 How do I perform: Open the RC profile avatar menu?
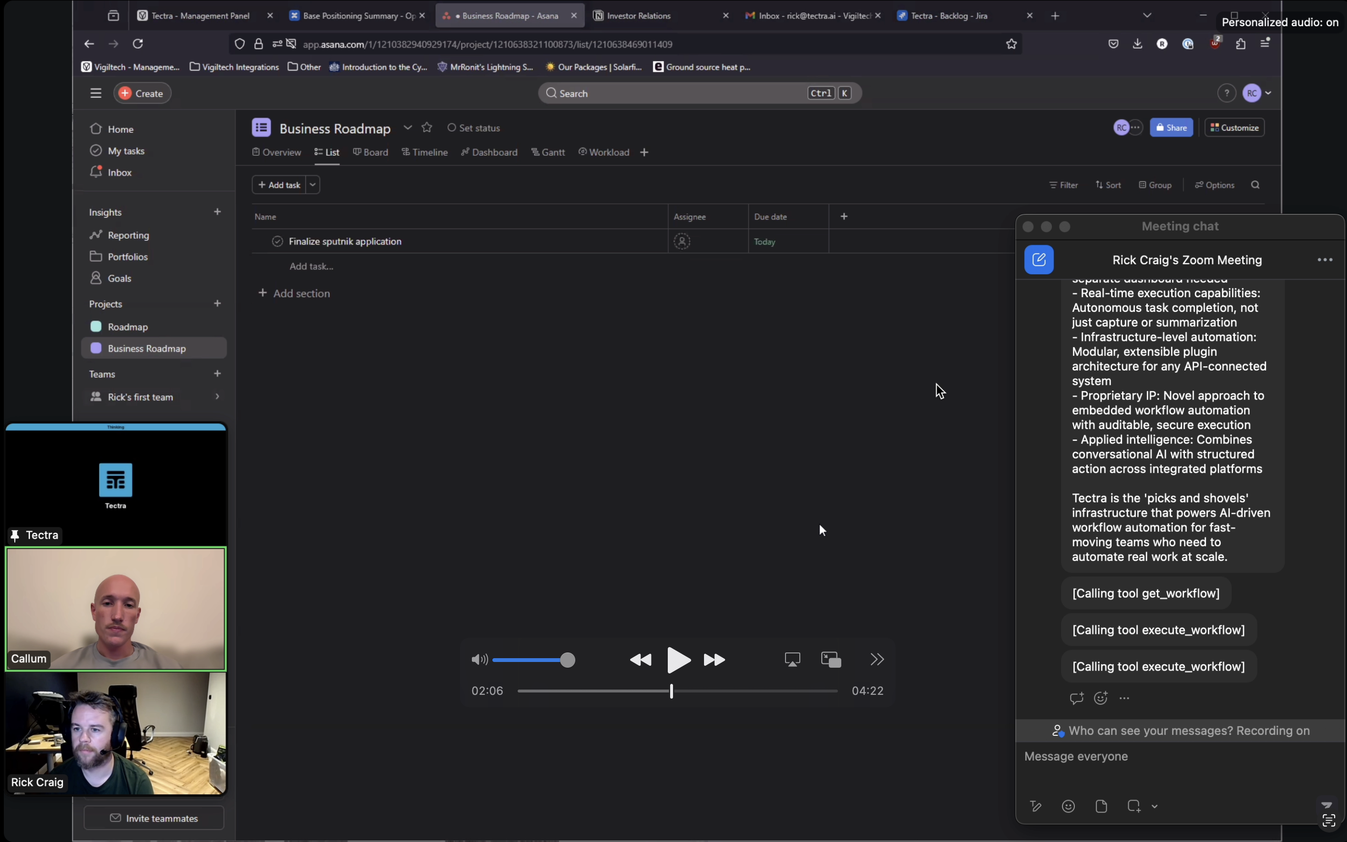[1257, 93]
